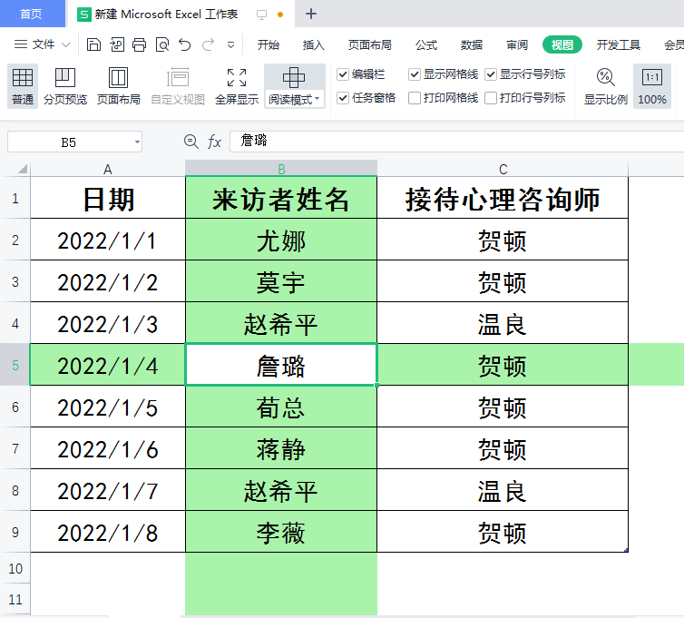Click the Save icon in quick toolbar

93,44
